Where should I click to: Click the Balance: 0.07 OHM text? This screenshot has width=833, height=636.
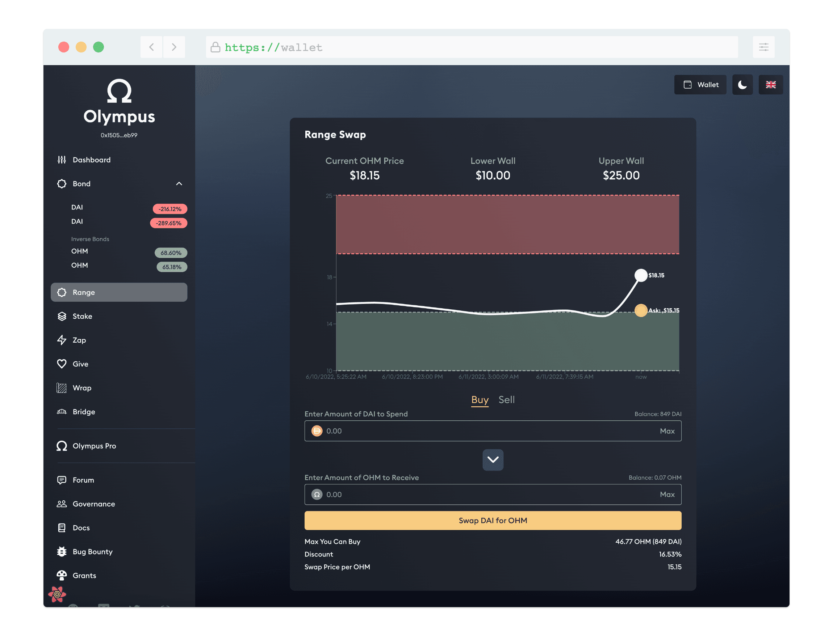(x=654, y=478)
